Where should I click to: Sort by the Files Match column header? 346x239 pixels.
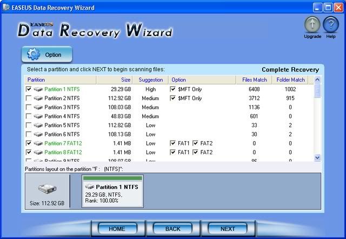tap(254, 79)
